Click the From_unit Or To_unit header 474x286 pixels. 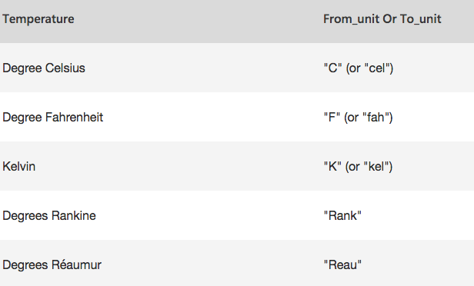point(382,19)
